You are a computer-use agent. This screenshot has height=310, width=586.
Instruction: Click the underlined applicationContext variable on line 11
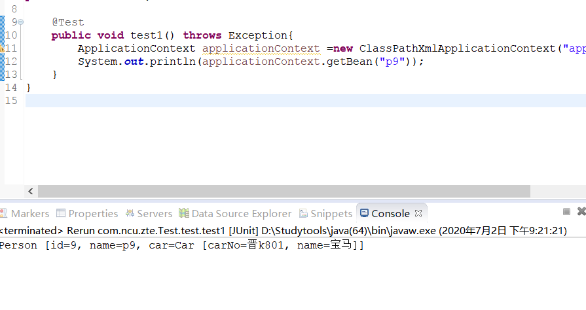coord(261,48)
